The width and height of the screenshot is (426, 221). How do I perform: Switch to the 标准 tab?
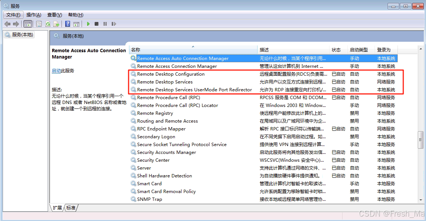pos(71,208)
